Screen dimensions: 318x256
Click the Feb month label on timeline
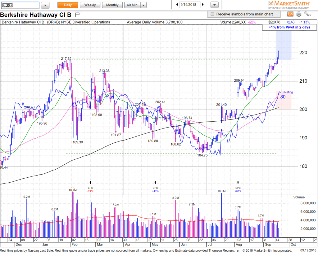tap(75, 245)
